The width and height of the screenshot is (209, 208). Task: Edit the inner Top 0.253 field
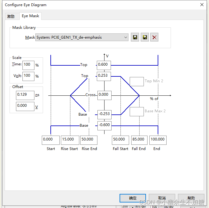pyautogui.click(x=104, y=76)
